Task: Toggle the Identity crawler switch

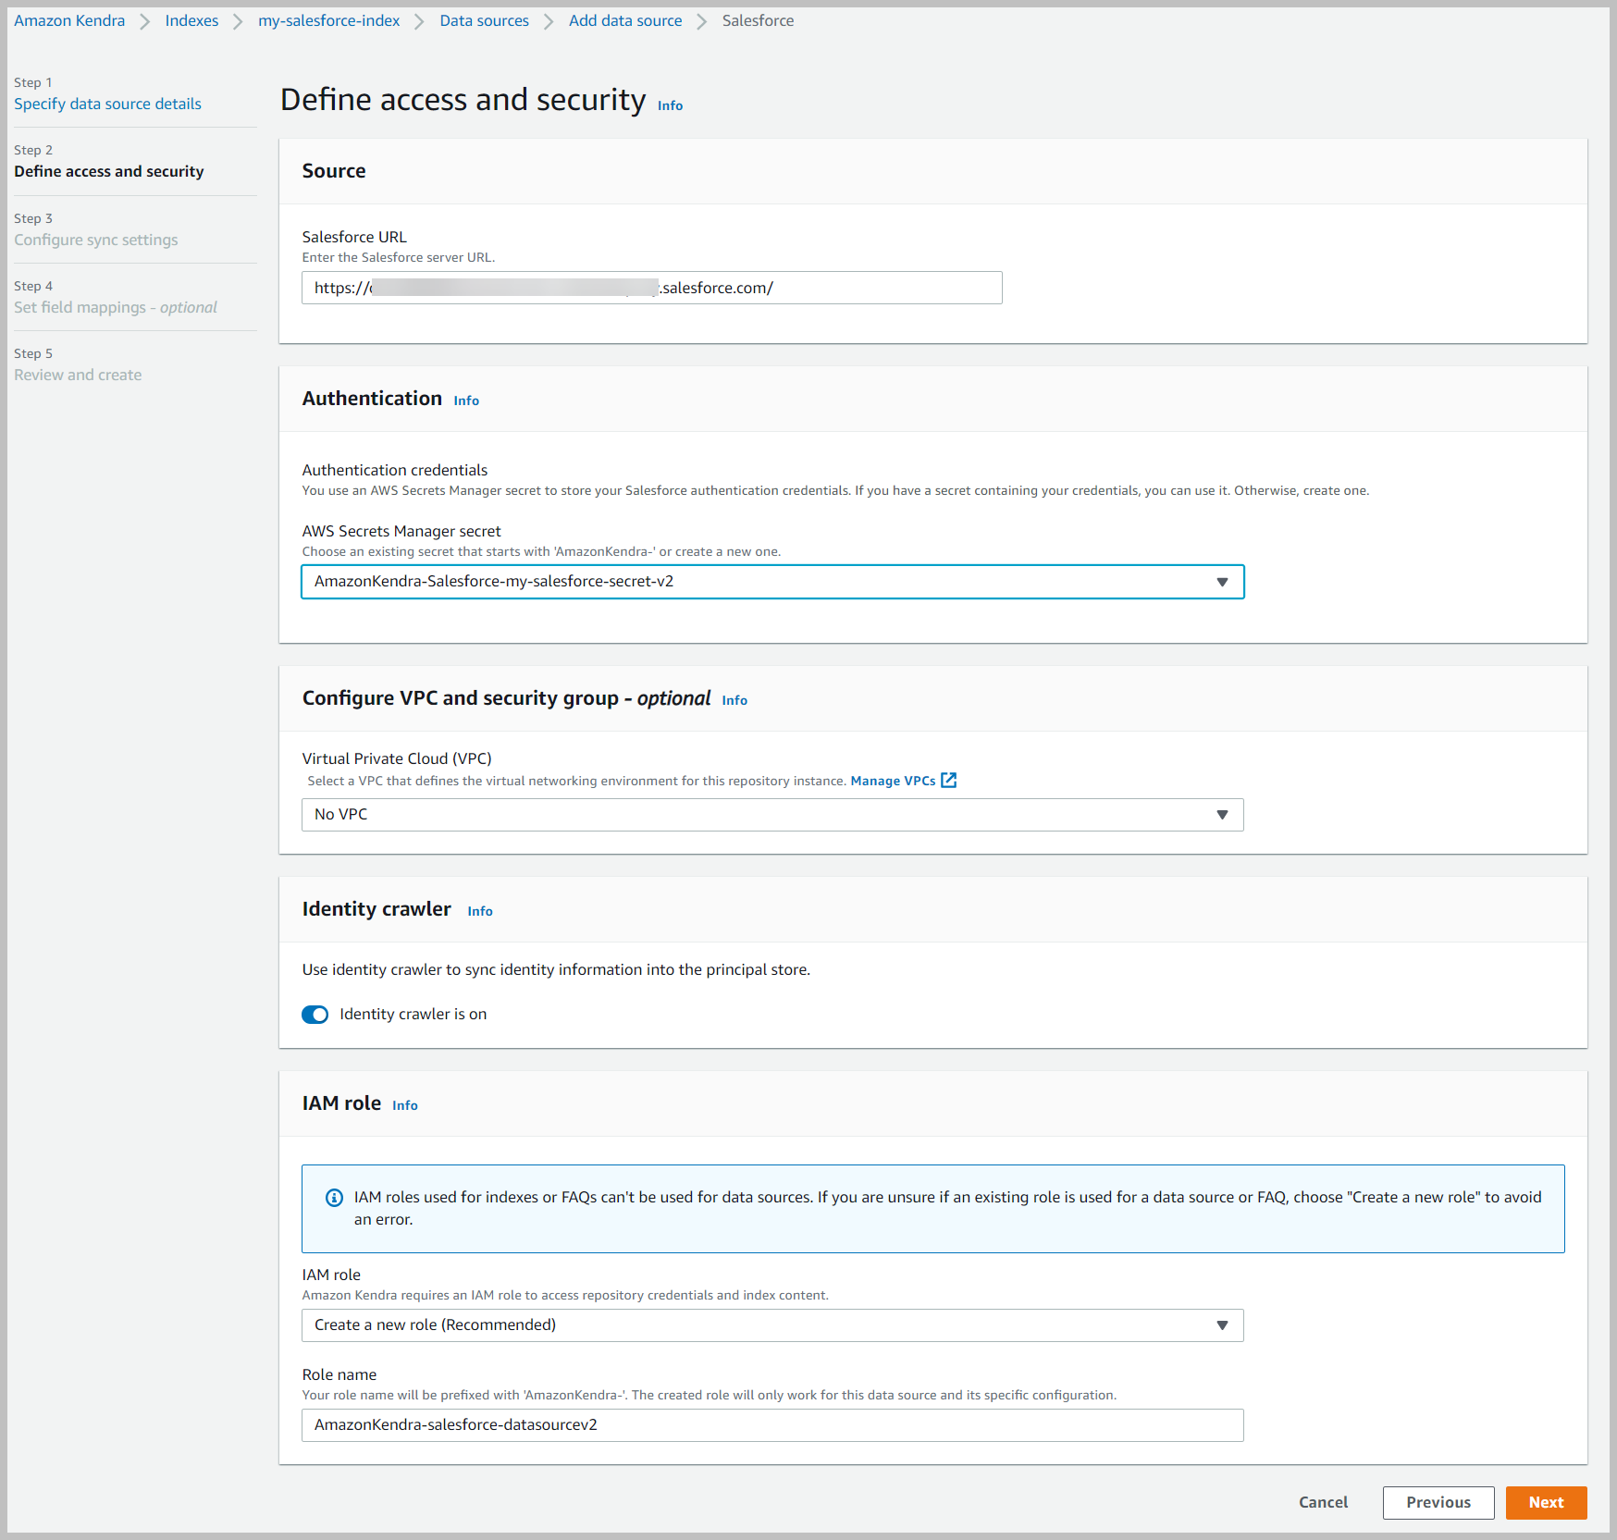Action: (x=315, y=1015)
